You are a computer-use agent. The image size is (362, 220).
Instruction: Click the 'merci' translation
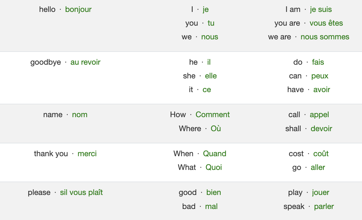point(87,154)
